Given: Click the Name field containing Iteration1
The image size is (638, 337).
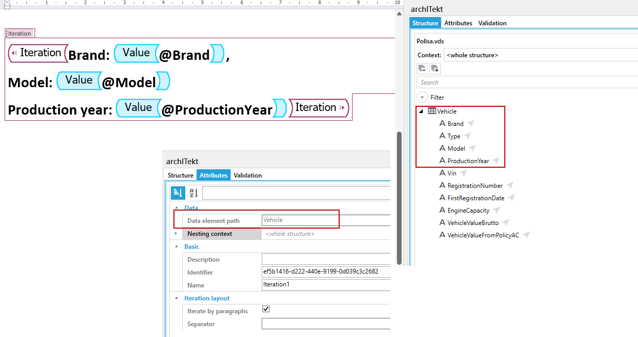Looking at the screenshot, I should [x=326, y=285].
